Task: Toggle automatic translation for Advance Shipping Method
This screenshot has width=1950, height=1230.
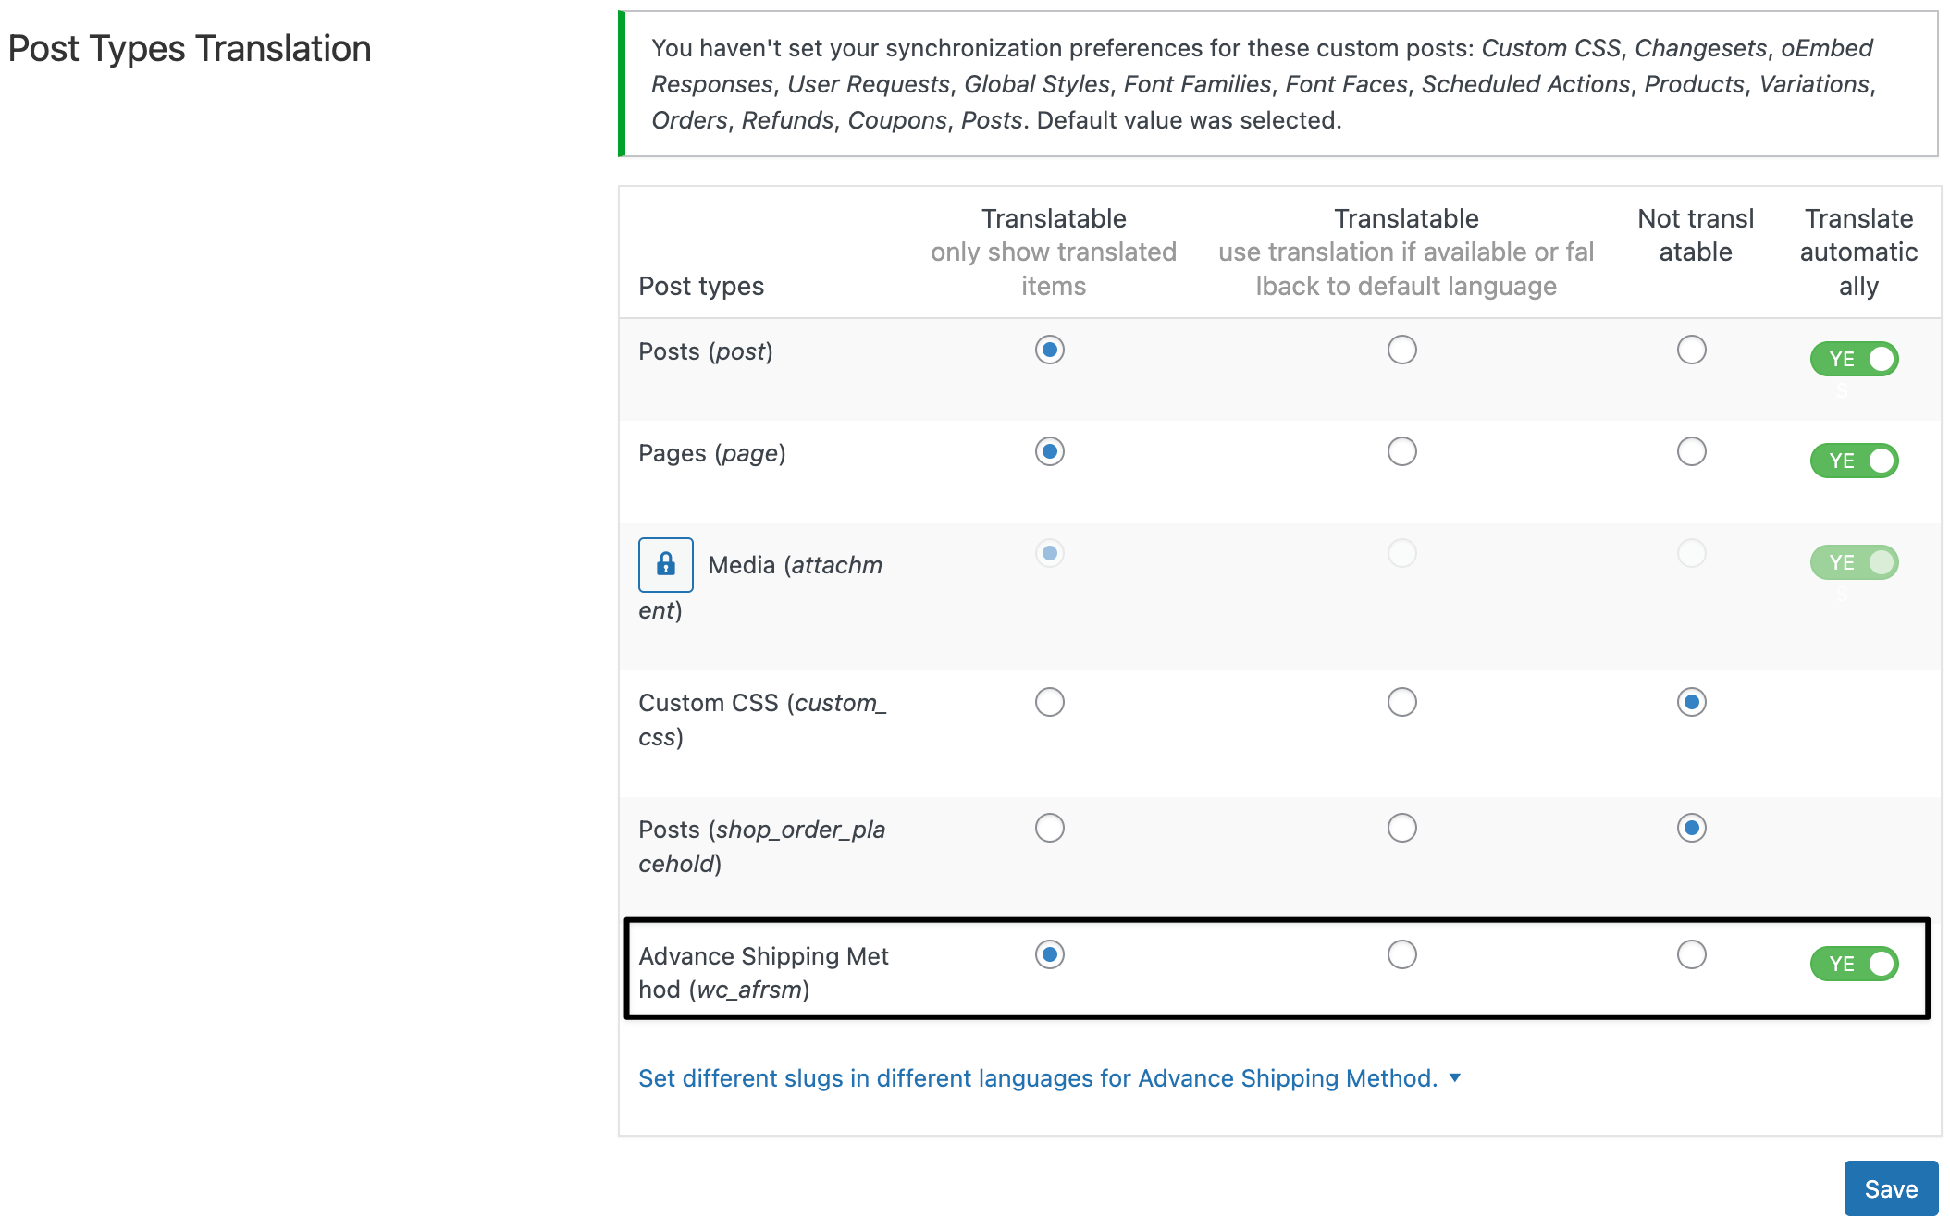Action: tap(1854, 964)
